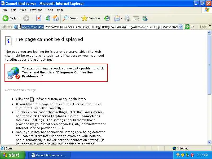
Task: Open the History clock icon
Action: coord(107,18)
